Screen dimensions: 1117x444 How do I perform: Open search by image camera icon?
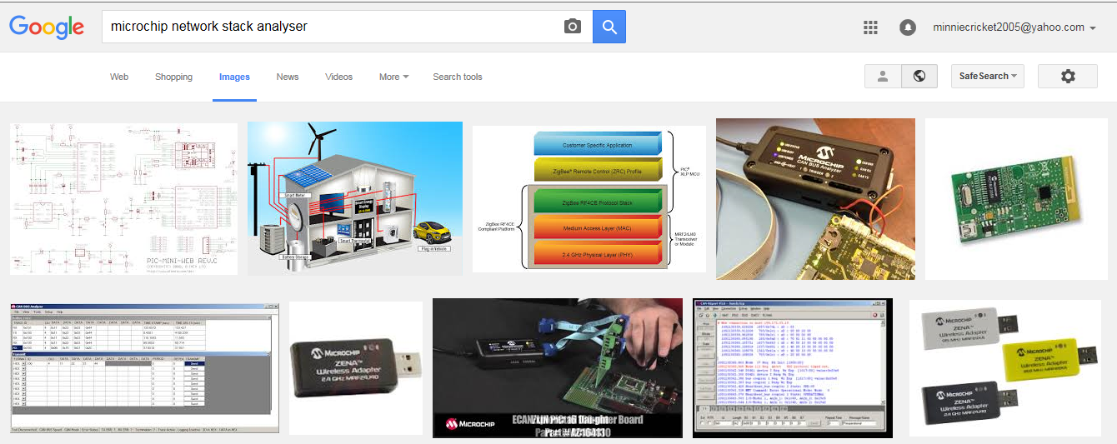(x=572, y=27)
